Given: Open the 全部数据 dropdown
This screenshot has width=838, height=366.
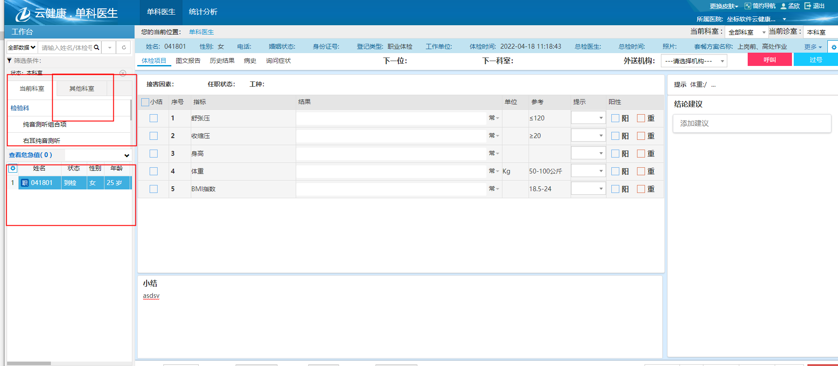Looking at the screenshot, I should click(22, 47).
